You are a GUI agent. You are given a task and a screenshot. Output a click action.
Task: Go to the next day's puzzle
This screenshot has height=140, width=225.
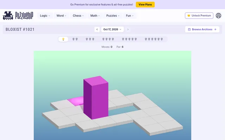tap(128, 29)
